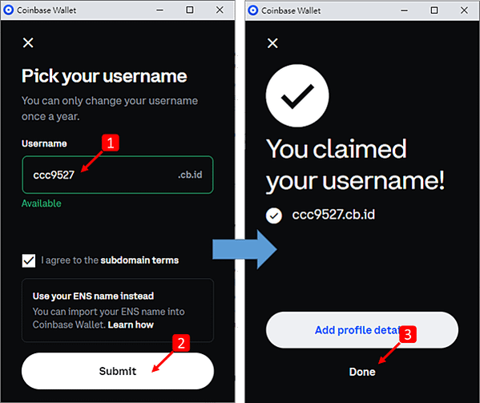Click Add profile details button
Image resolution: width=480 pixels, height=403 pixels.
[362, 330]
